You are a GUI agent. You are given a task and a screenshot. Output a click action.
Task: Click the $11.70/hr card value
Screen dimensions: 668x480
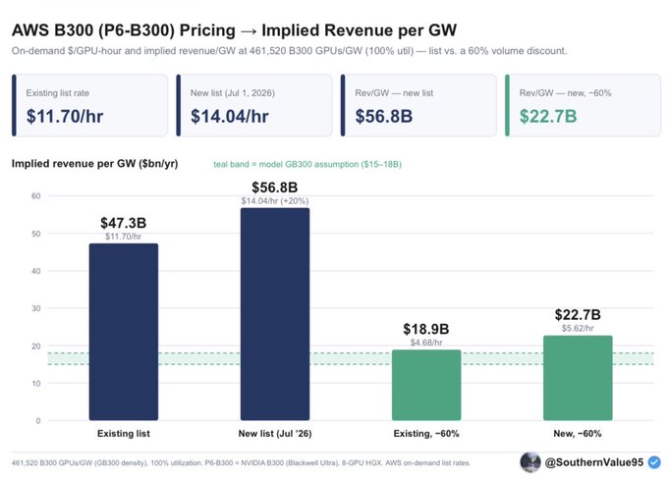[65, 116]
